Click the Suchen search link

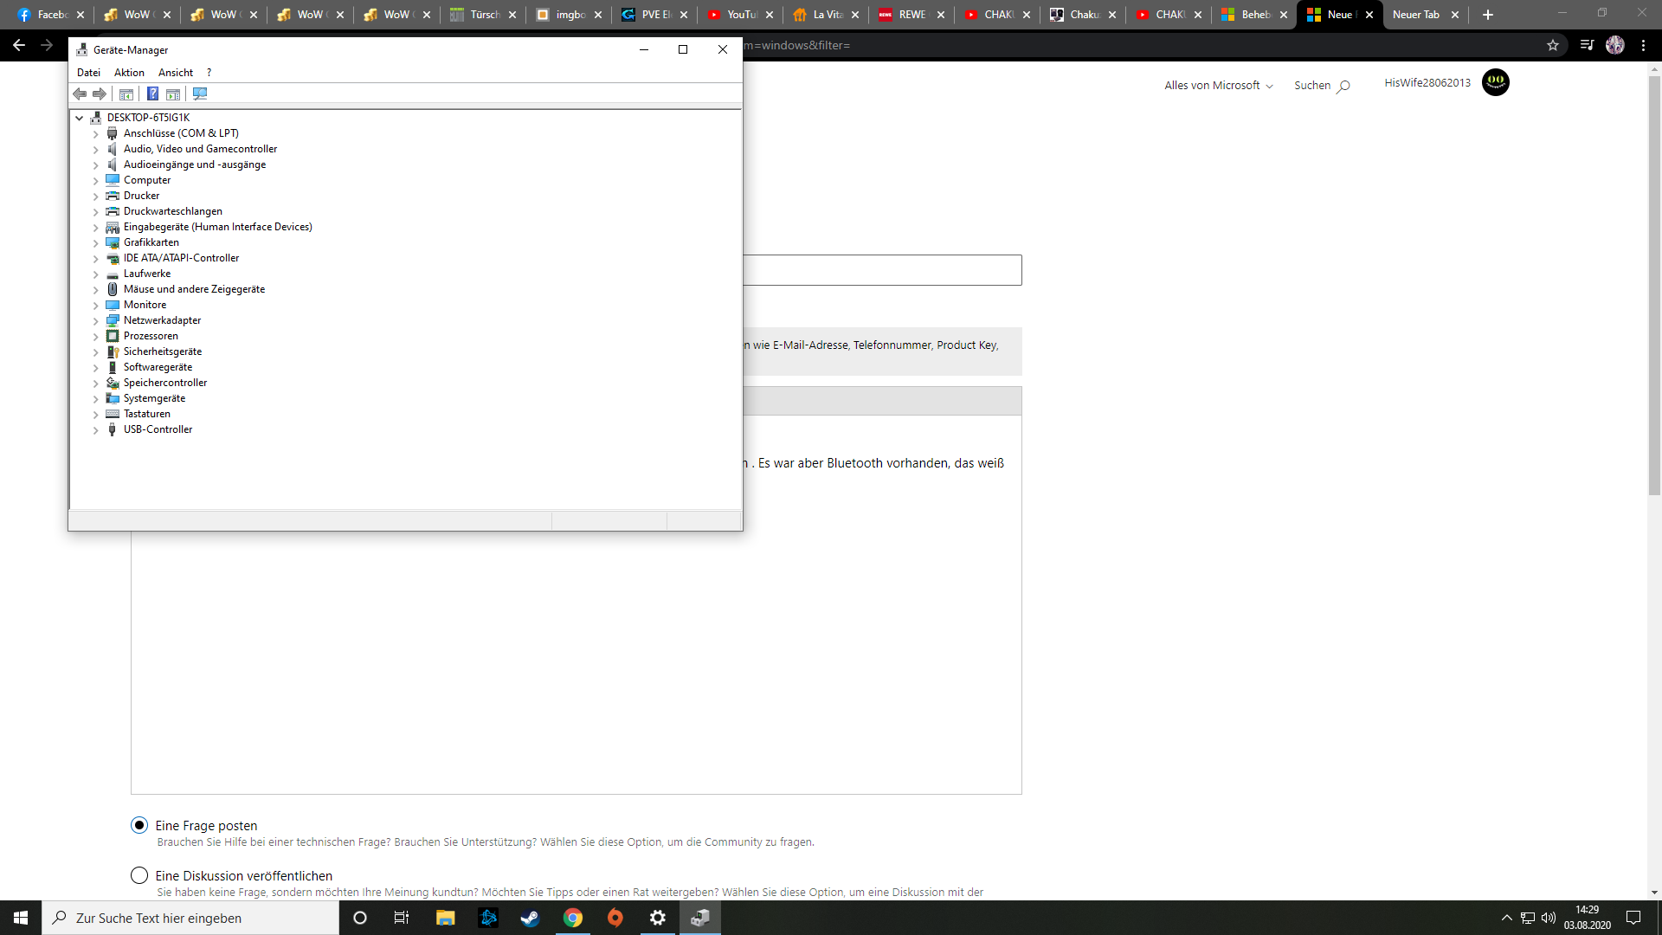(x=1322, y=85)
